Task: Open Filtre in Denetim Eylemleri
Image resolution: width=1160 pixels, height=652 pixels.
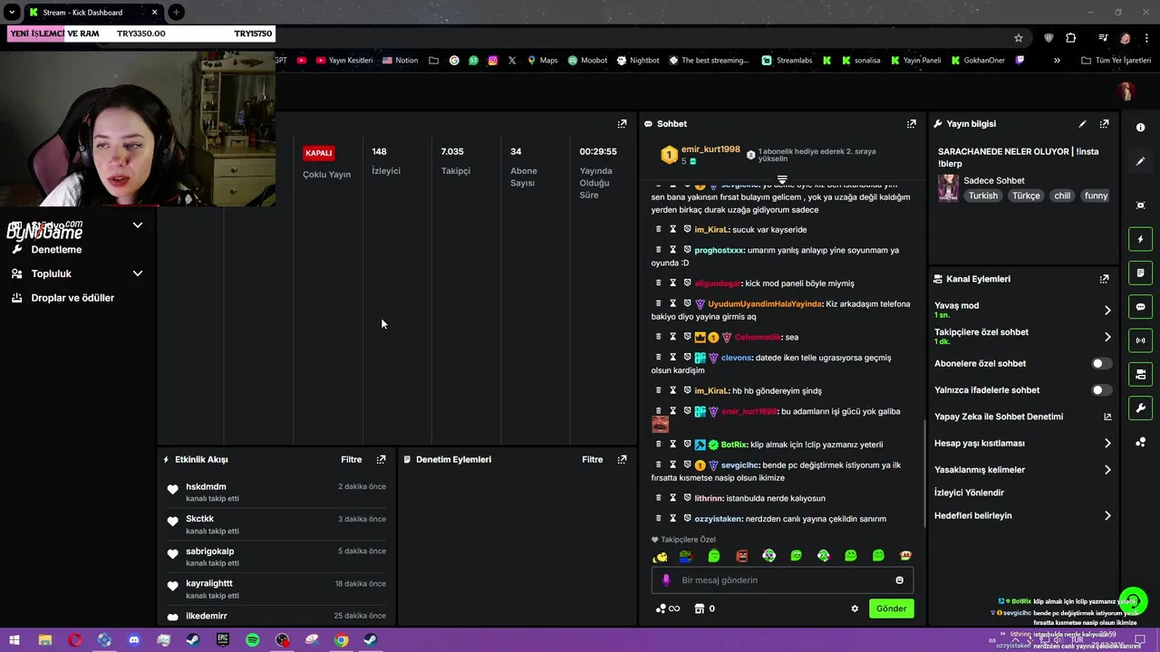Action: (593, 459)
